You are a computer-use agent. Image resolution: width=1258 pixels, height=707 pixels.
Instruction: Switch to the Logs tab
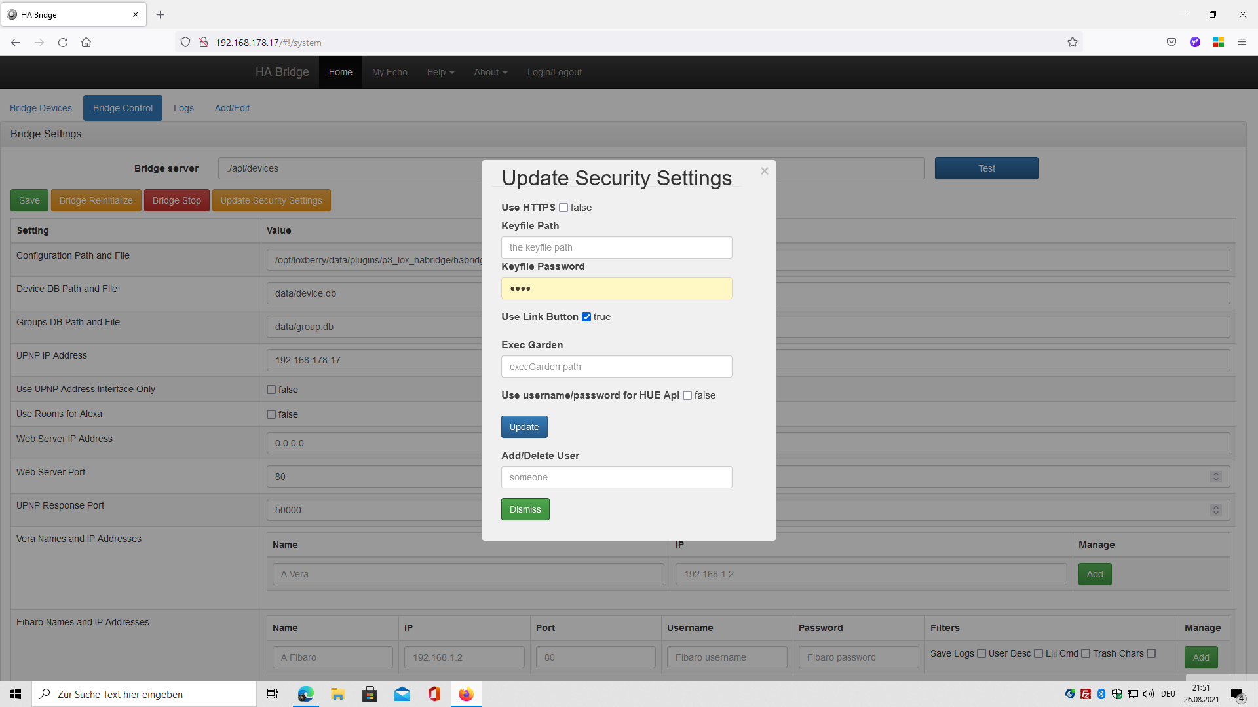click(183, 108)
